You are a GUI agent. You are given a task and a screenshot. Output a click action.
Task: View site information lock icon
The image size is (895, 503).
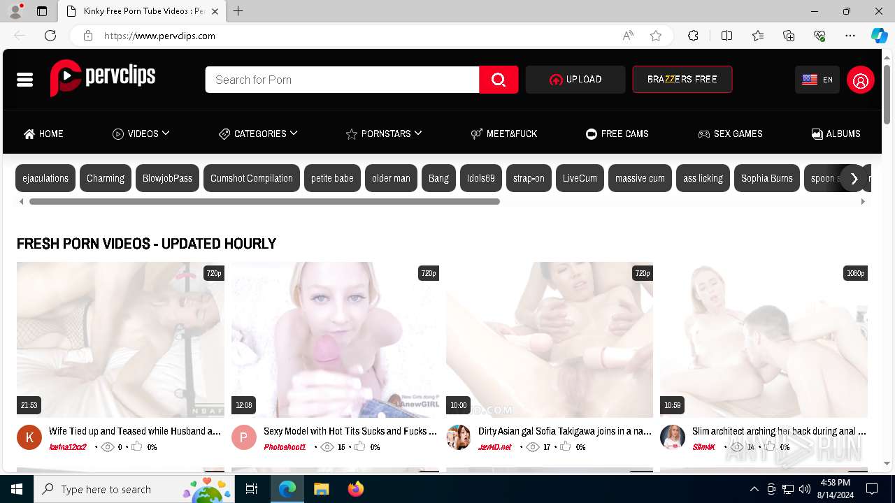(87, 36)
